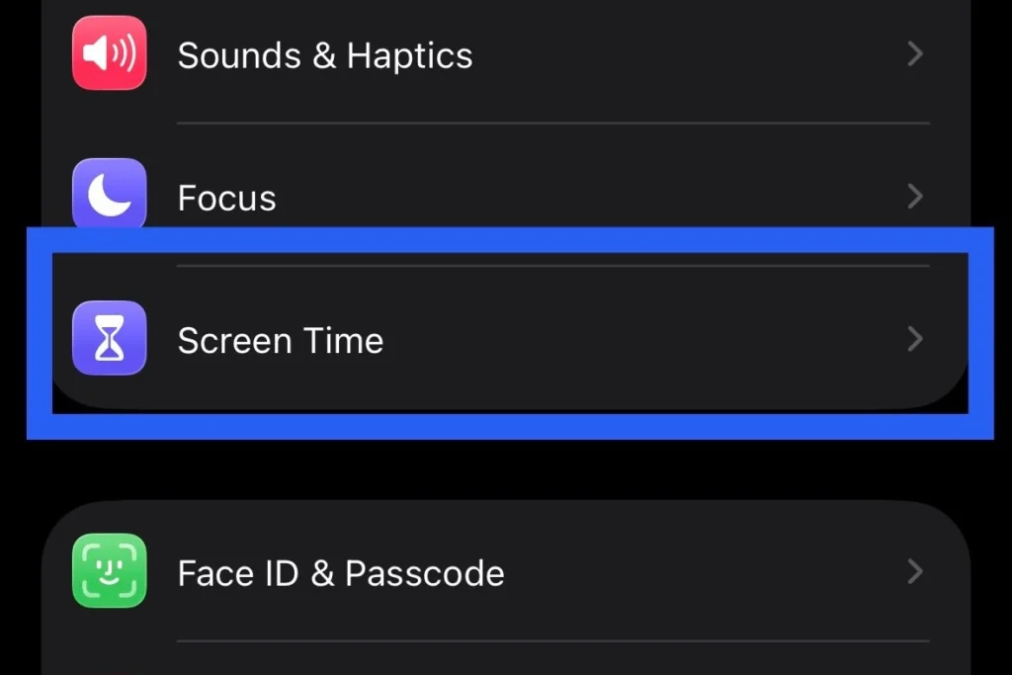
Task: Click the divider line beneath Sounds & Haptics
Action: [x=553, y=123]
